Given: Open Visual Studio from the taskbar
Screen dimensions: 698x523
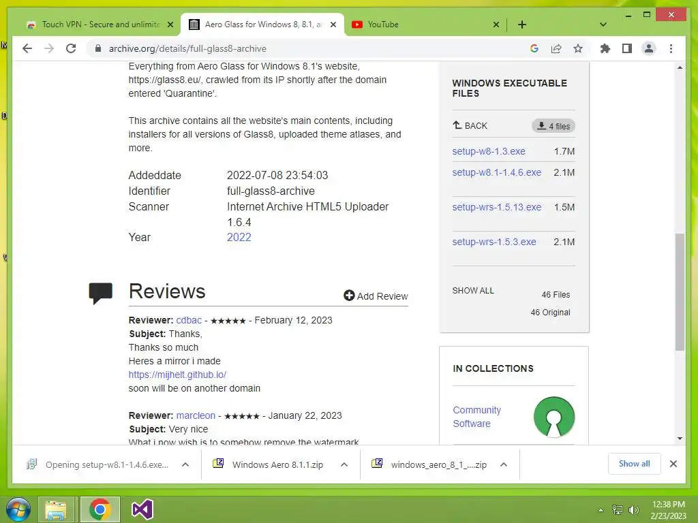Looking at the screenshot, I should pos(142,509).
